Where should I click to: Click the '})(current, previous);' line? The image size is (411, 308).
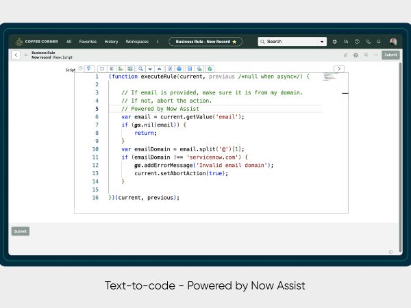pyautogui.click(x=144, y=198)
